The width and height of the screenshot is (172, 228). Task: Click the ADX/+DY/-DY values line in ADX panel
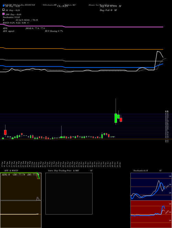click(x=20, y=175)
